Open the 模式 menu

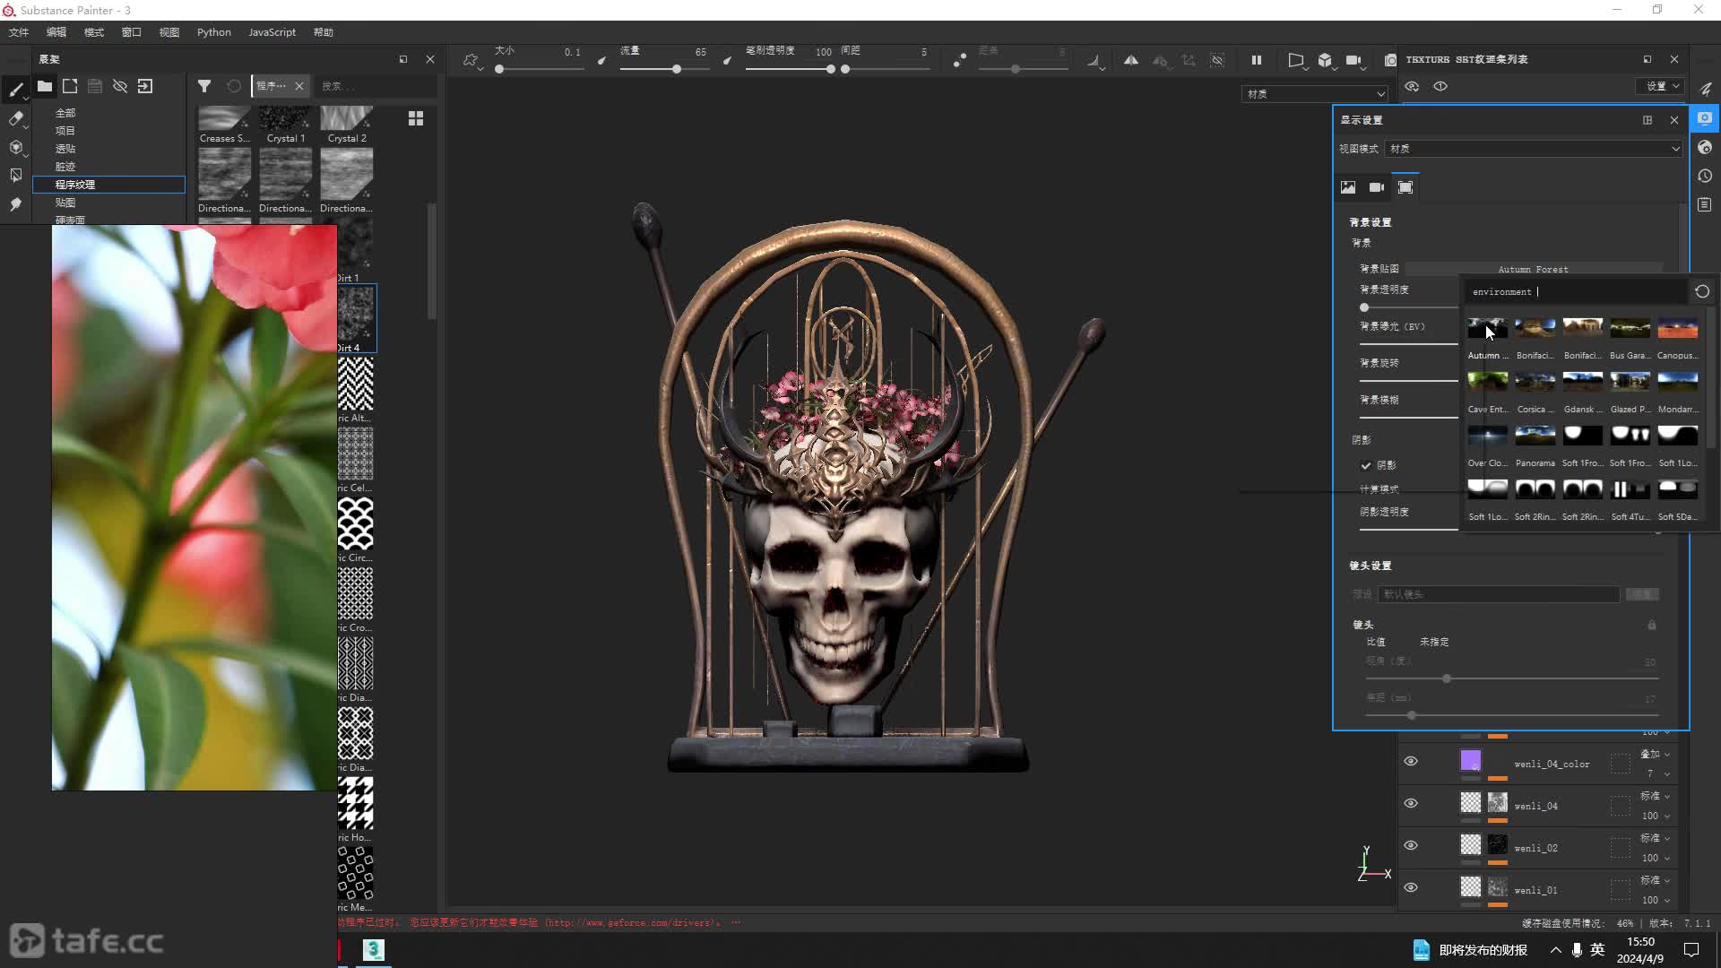pos(94,32)
